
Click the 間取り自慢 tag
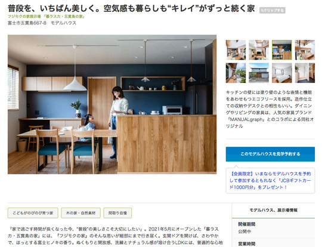pos(117,213)
